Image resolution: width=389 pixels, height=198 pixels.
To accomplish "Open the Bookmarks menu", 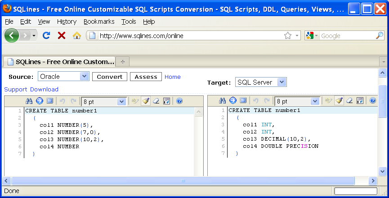I will 99,22.
